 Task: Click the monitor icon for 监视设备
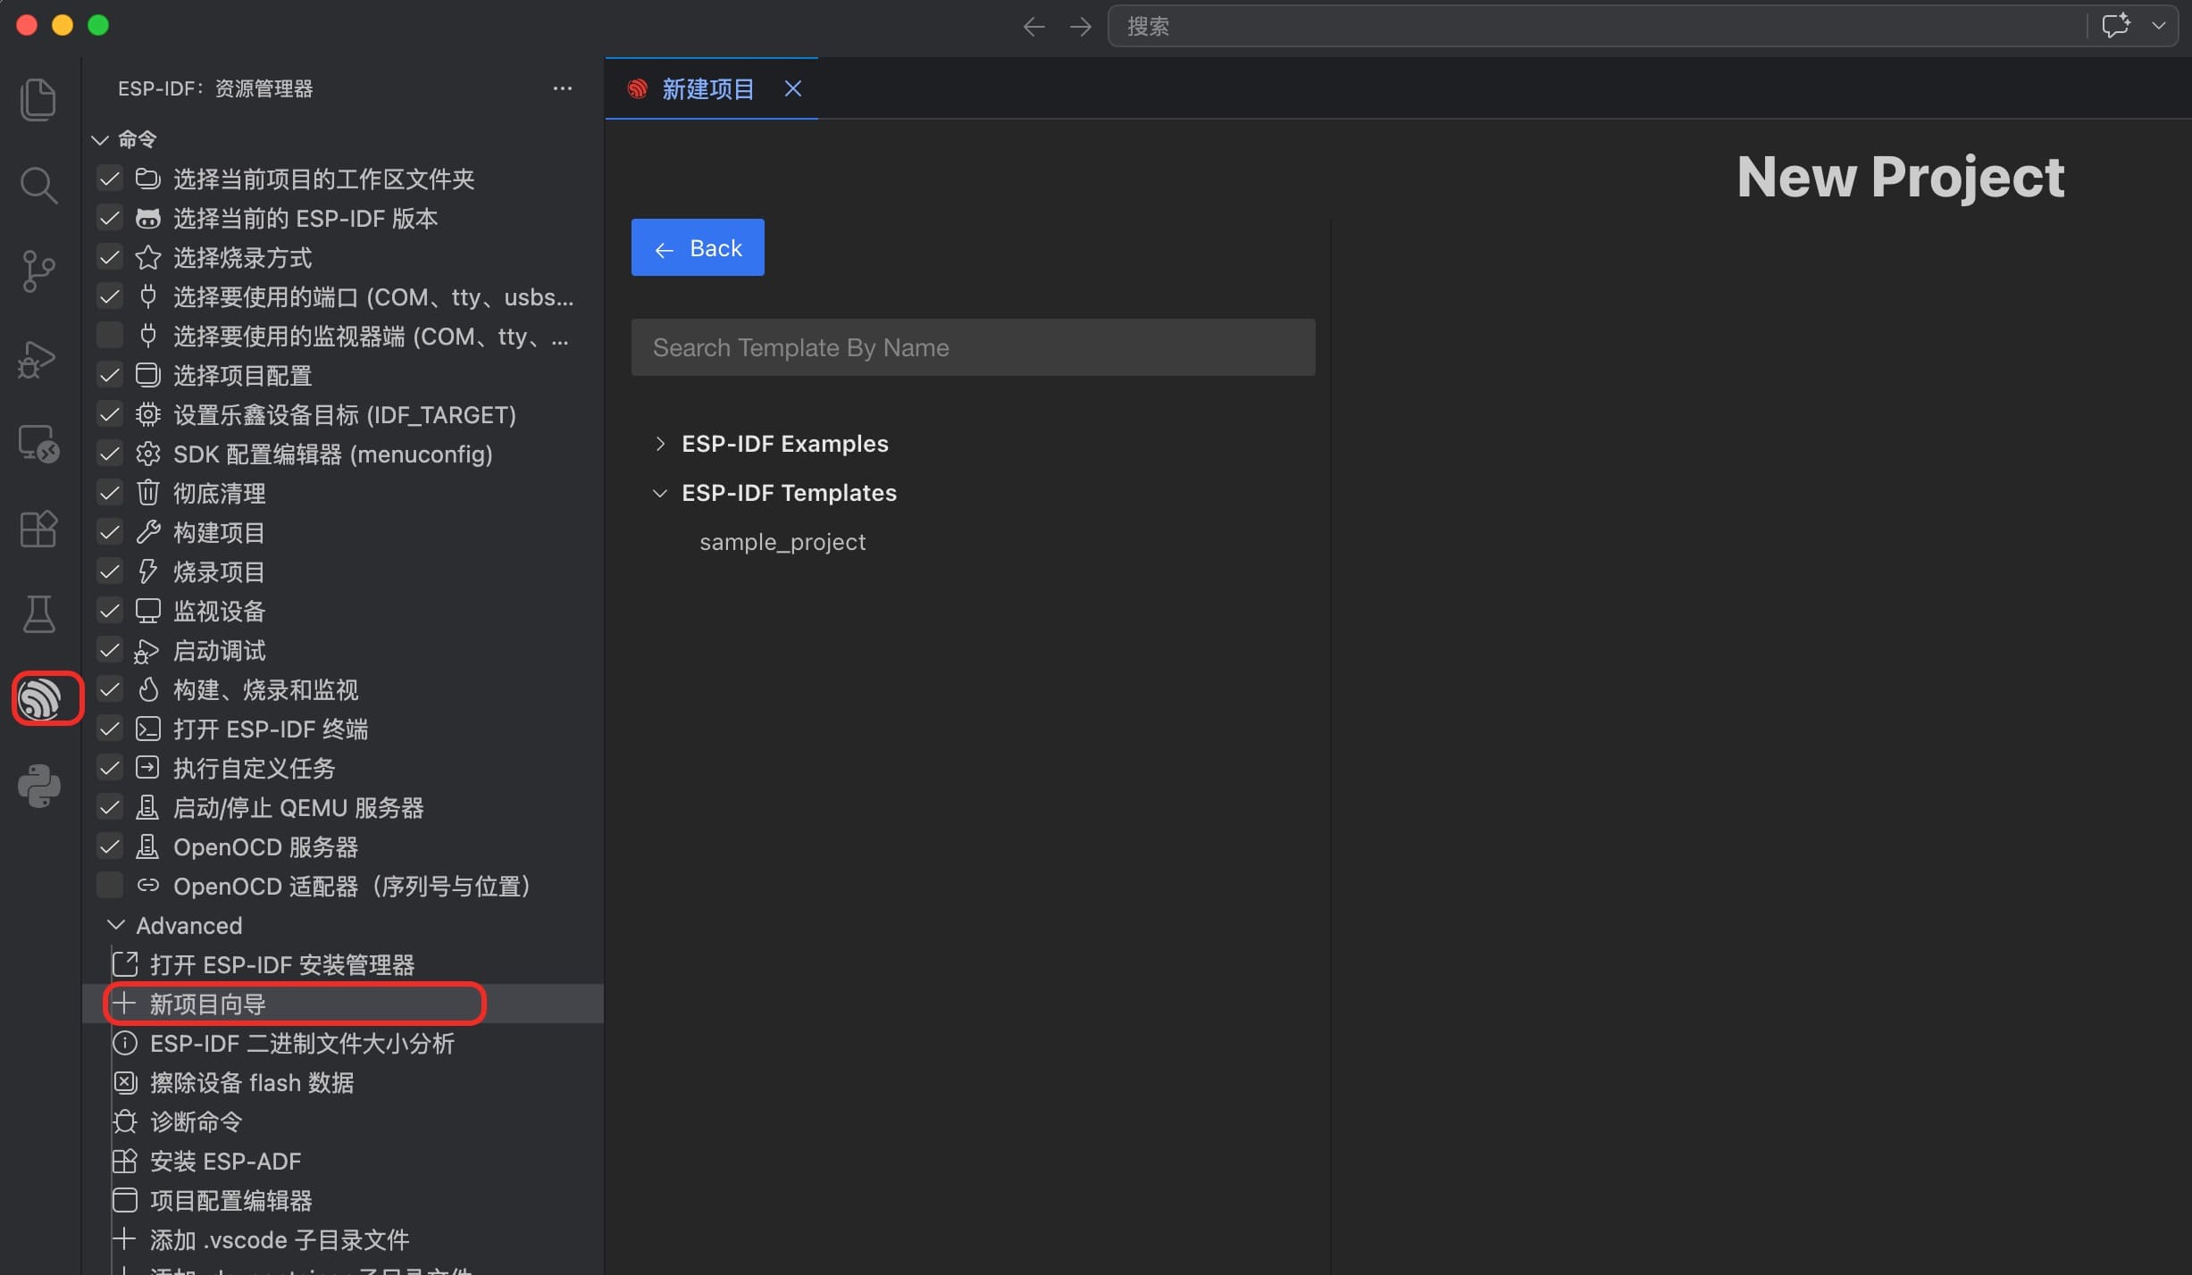[x=147, y=611]
